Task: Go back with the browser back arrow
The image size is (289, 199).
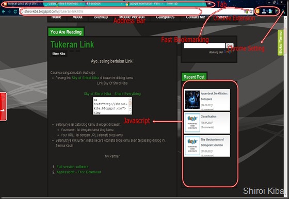Action: (4, 11)
